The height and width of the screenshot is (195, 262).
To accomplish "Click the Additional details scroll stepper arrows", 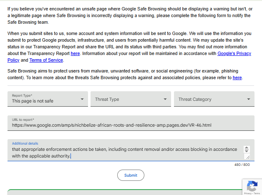I will [x=247, y=149].
